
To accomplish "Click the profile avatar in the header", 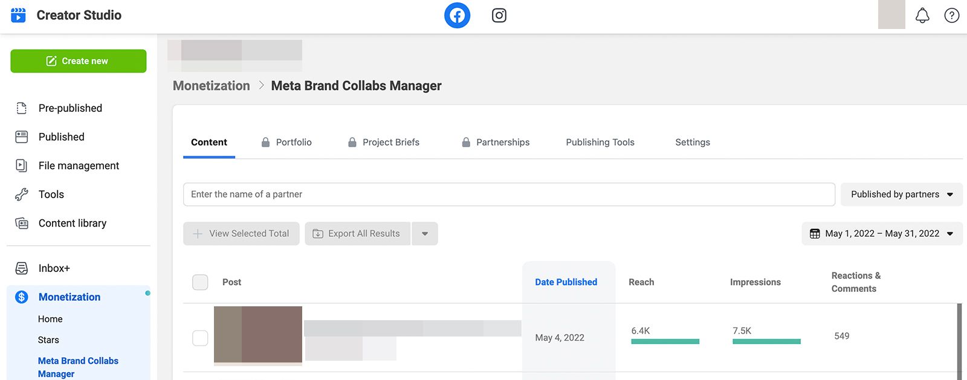I will pyautogui.click(x=891, y=14).
